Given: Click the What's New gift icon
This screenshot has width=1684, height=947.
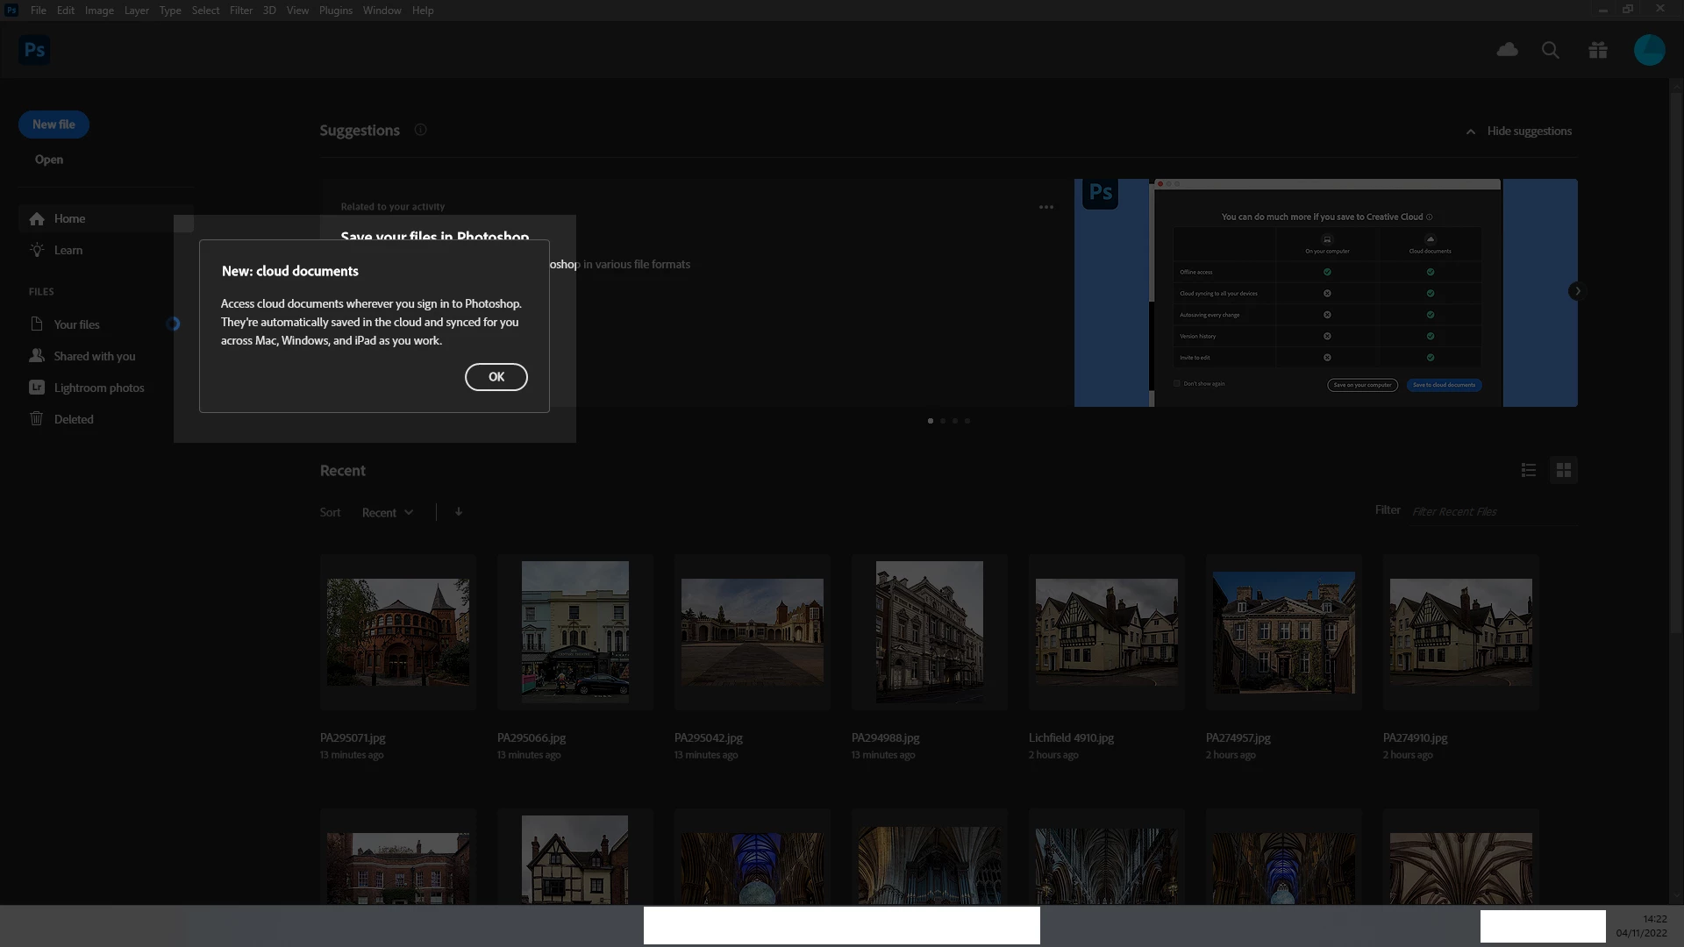Looking at the screenshot, I should coord(1598,50).
